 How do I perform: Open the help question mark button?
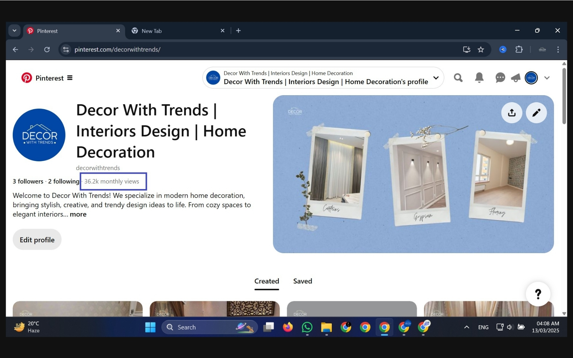pos(538,294)
